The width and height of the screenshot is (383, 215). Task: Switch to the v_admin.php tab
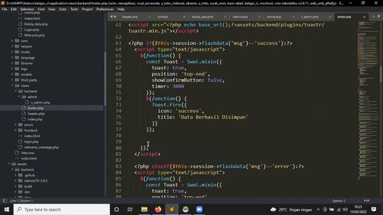tap(309, 17)
